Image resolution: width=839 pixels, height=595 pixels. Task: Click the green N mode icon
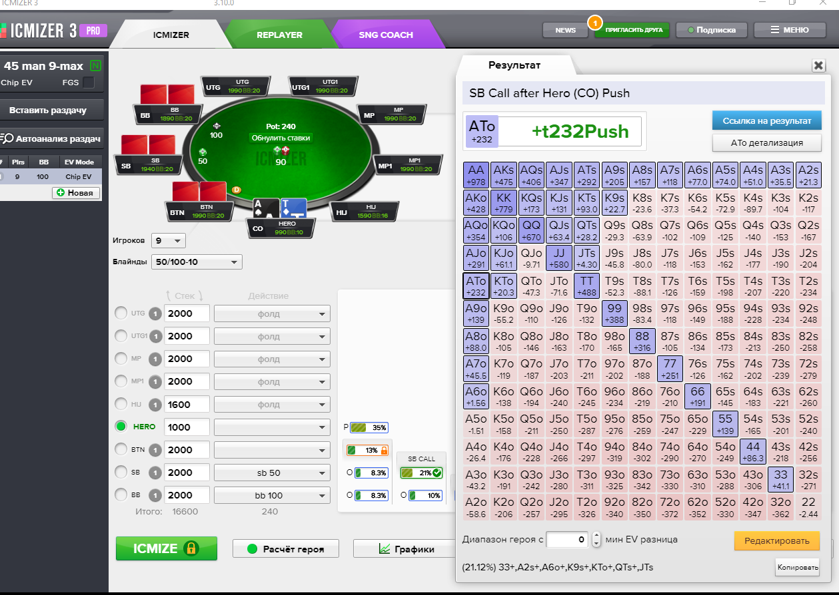coord(96,65)
